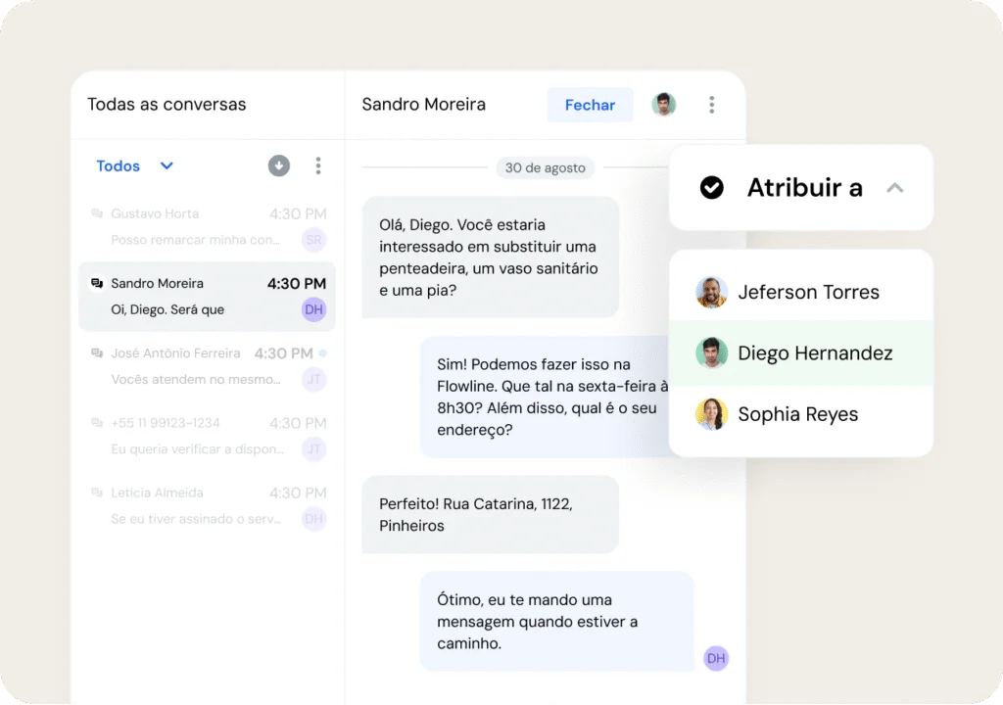Click chat icon beside Sandro Moreira name
This screenshot has width=1003, height=705.
point(97,283)
